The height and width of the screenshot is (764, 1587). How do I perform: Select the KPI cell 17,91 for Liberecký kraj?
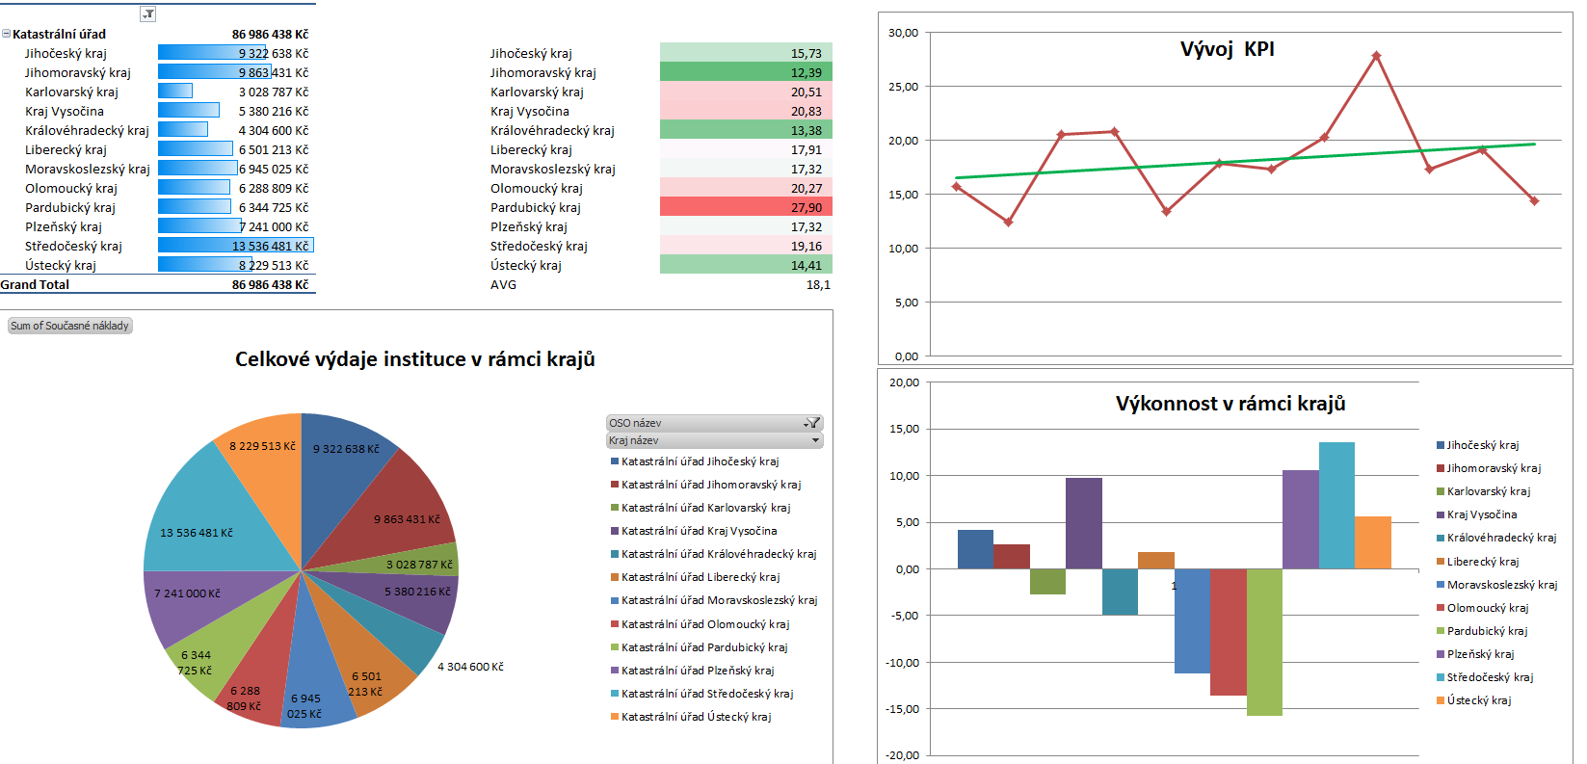pyautogui.click(x=746, y=149)
